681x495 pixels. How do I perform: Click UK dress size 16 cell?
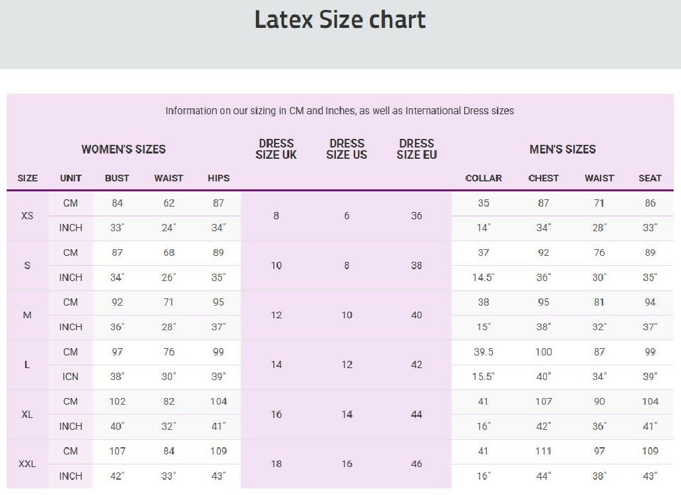(x=276, y=414)
